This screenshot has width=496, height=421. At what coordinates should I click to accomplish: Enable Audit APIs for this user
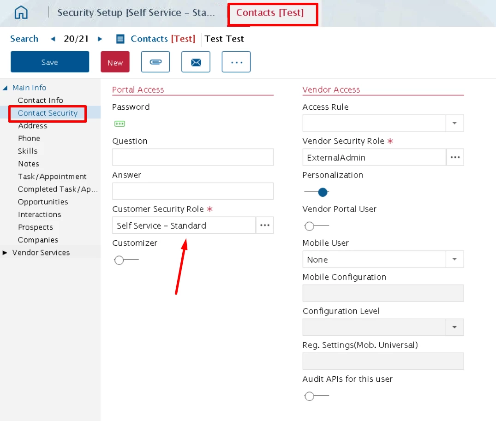[316, 396]
